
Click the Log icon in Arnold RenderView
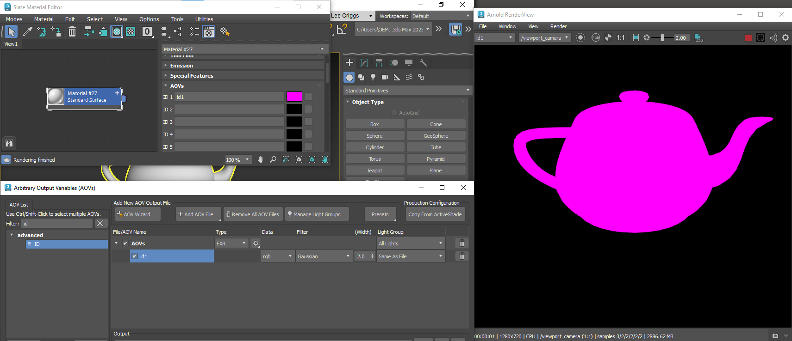[x=699, y=38]
